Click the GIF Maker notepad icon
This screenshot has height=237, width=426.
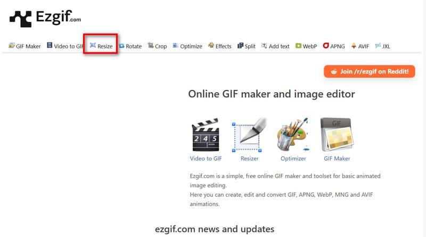(337, 135)
